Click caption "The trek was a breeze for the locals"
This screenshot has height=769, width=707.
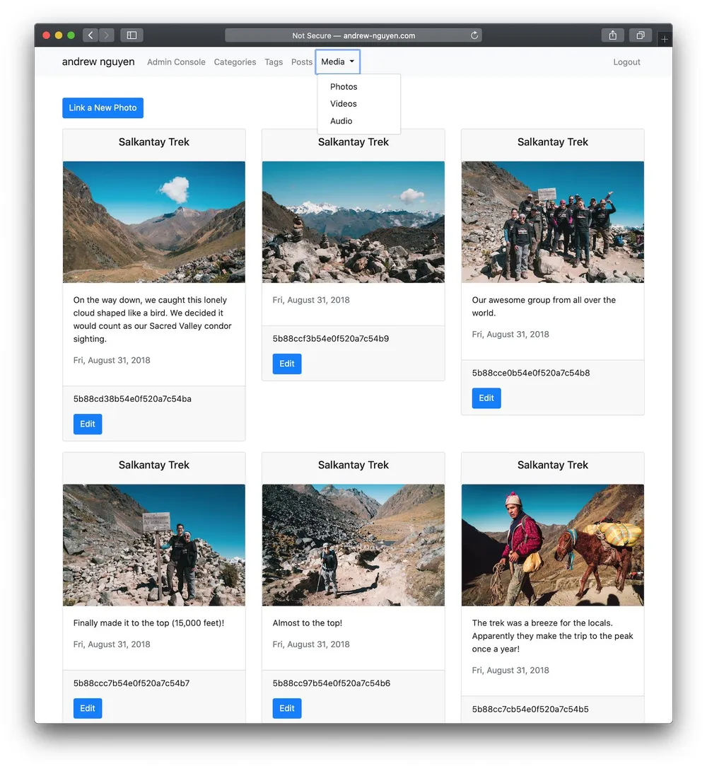tap(553, 636)
